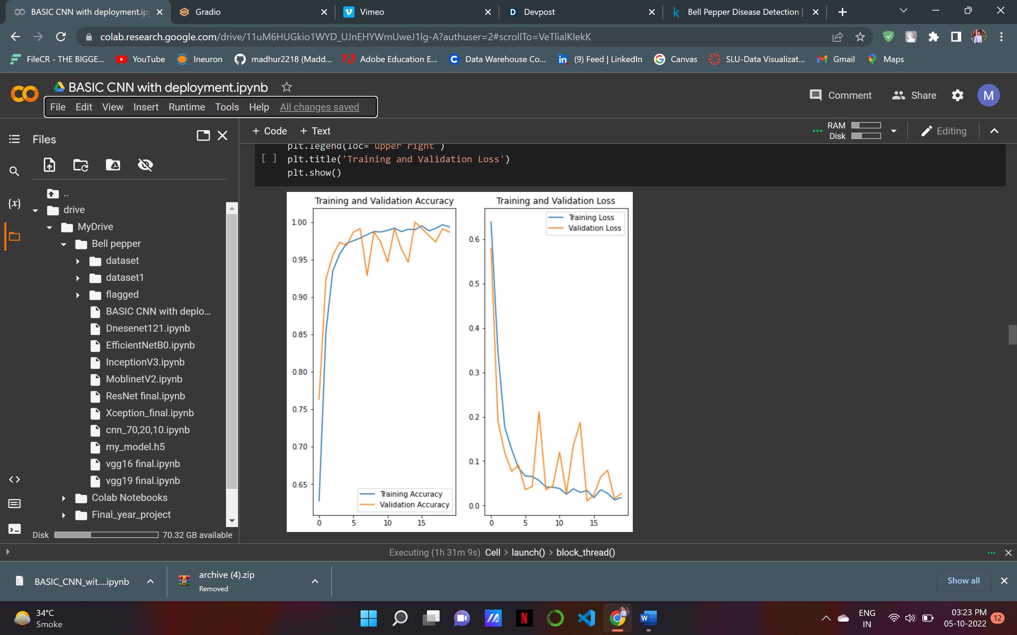
Task: Open the variables {x} sidebar panel
Action: point(14,204)
